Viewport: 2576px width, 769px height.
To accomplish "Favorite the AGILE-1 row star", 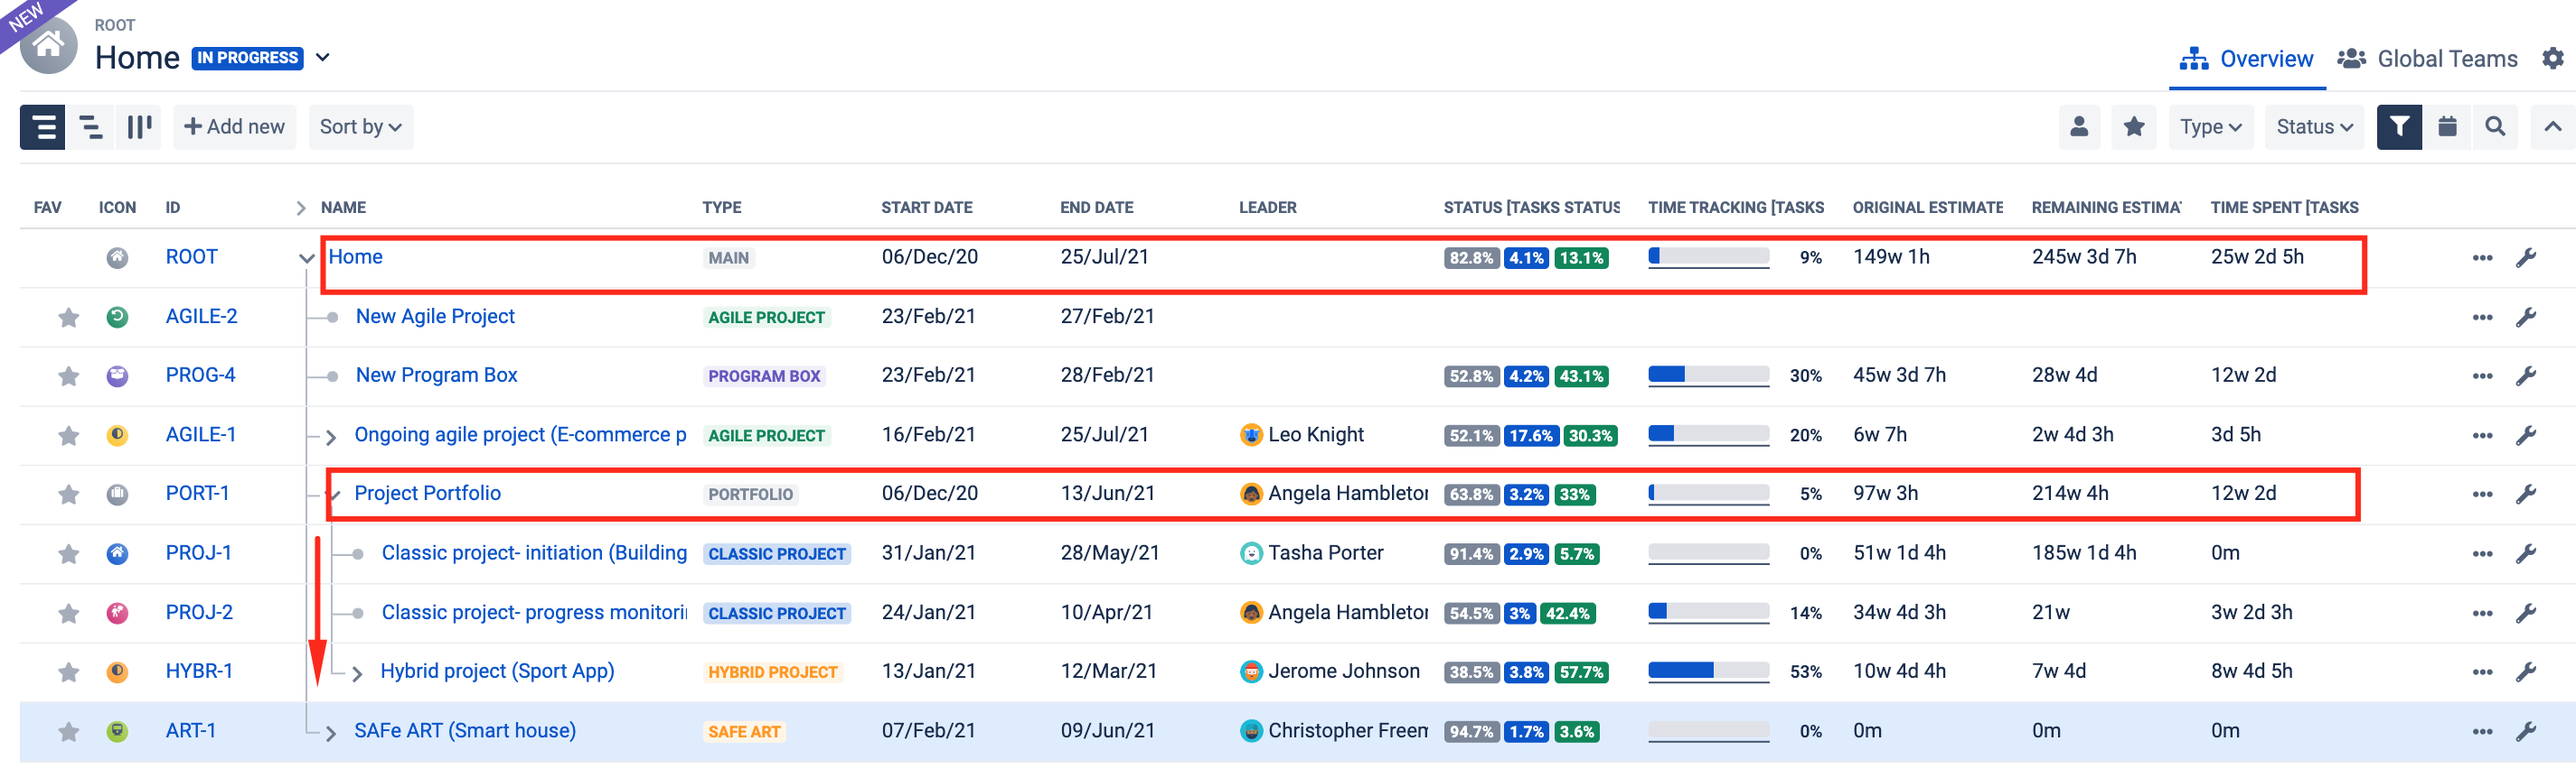I will coord(68,435).
